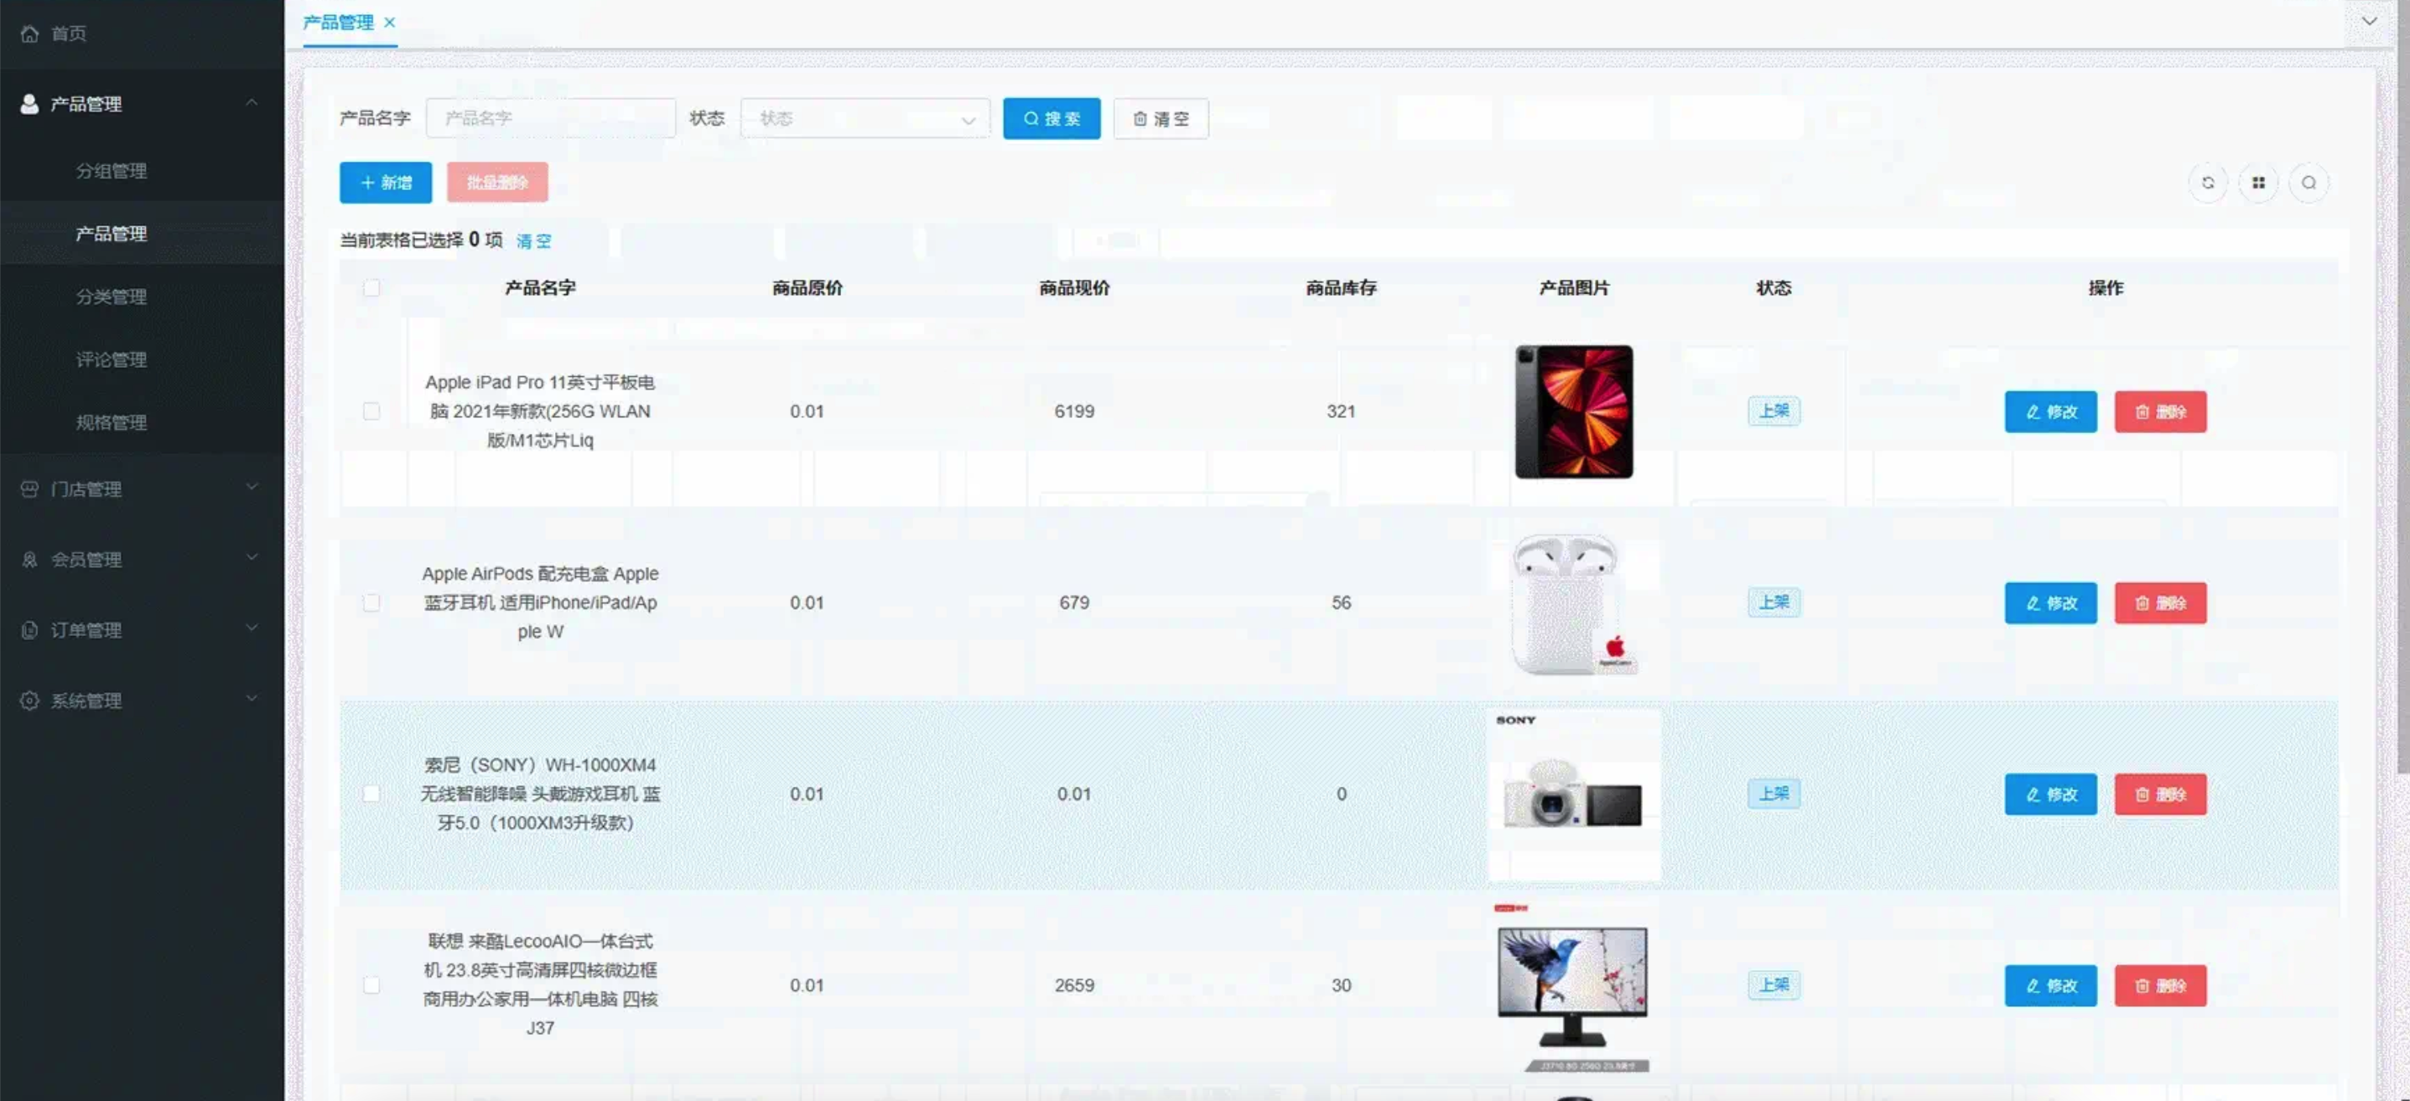The width and height of the screenshot is (2410, 1101).
Task: Click the 商品现价 column header
Action: pos(1074,288)
